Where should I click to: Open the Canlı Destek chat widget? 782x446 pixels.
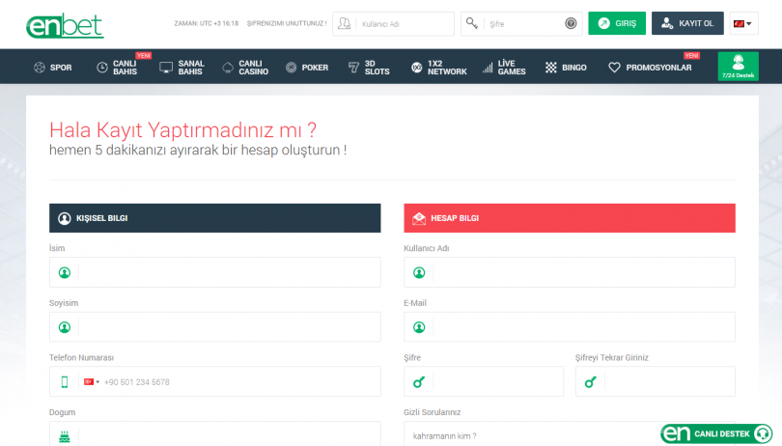[x=716, y=433]
